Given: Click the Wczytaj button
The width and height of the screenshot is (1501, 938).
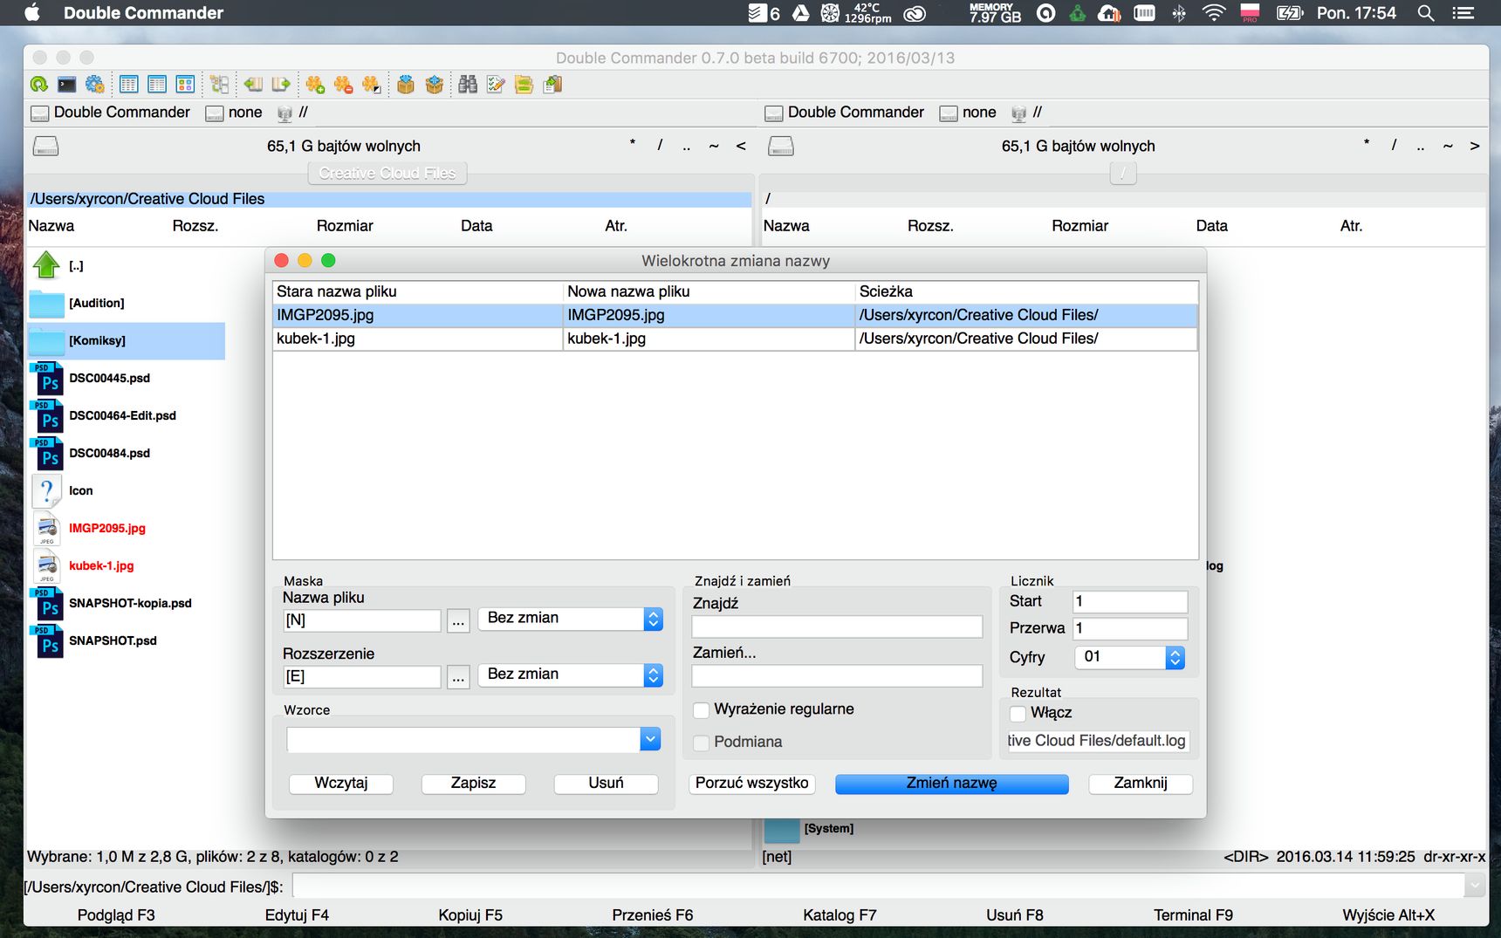Looking at the screenshot, I should point(341,784).
